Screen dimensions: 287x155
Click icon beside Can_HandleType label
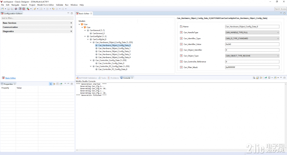click(x=181, y=32)
